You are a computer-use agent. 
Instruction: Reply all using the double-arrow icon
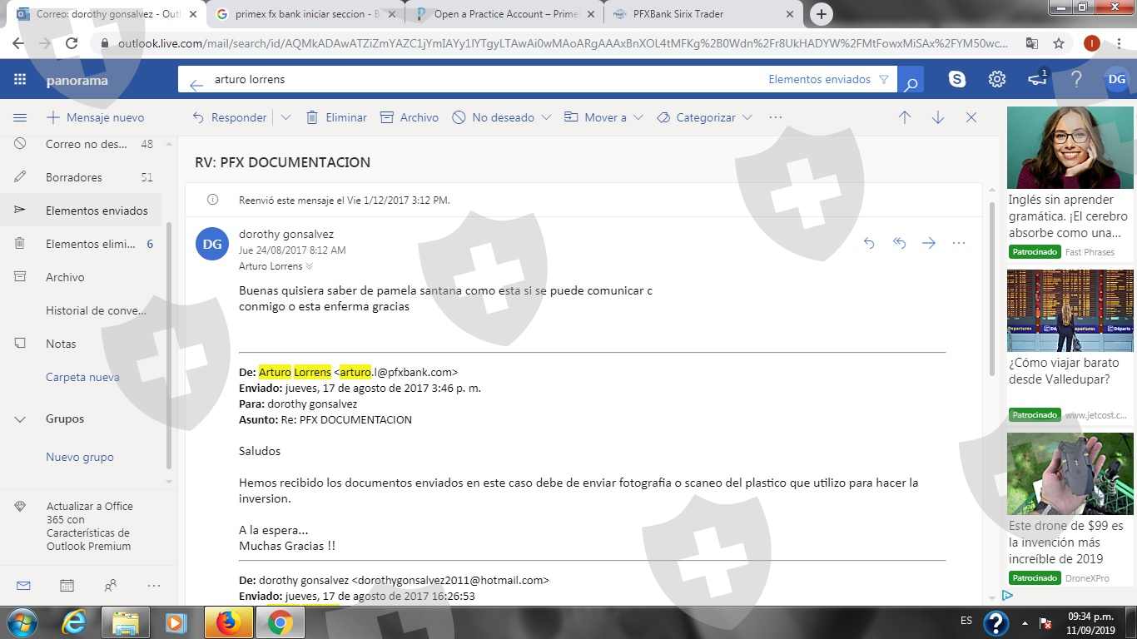point(899,243)
